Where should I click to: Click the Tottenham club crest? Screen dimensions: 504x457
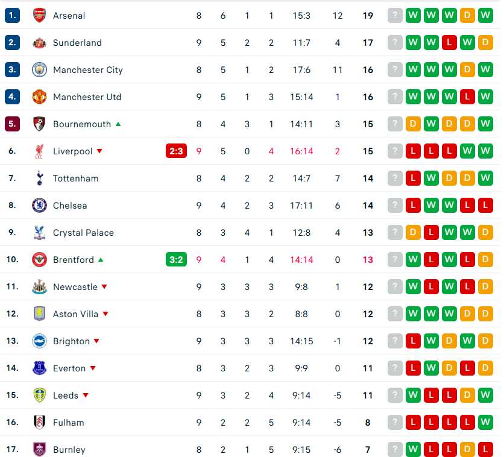(x=39, y=178)
